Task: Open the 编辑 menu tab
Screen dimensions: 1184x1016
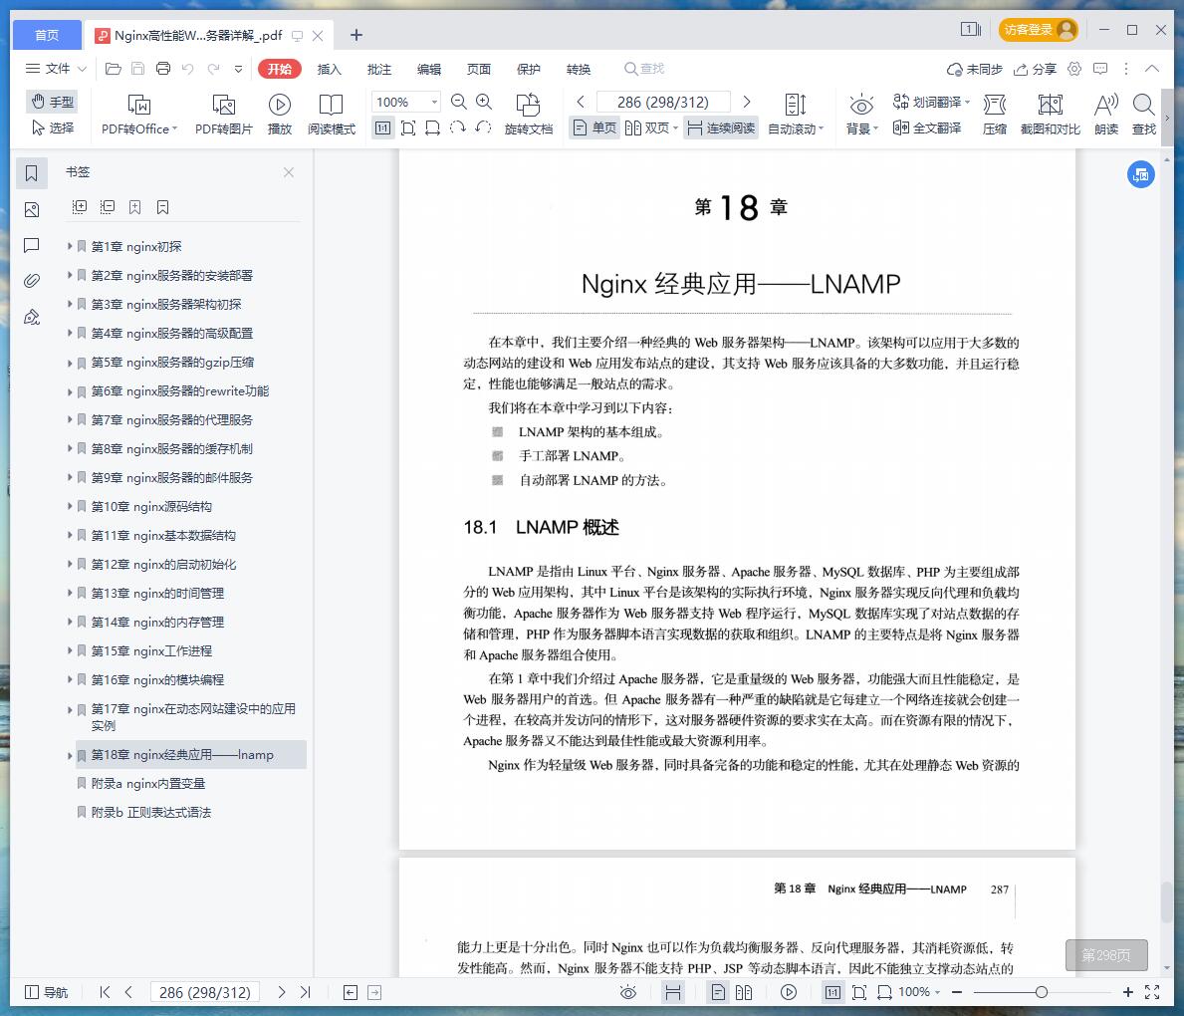Action: (x=429, y=69)
